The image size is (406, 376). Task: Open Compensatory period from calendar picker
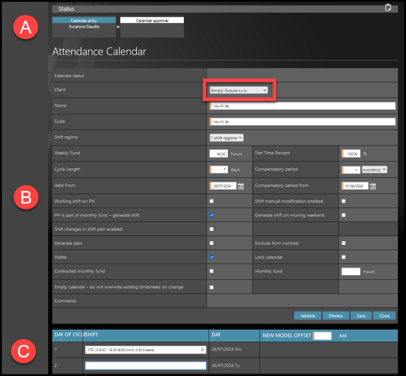[x=373, y=186]
